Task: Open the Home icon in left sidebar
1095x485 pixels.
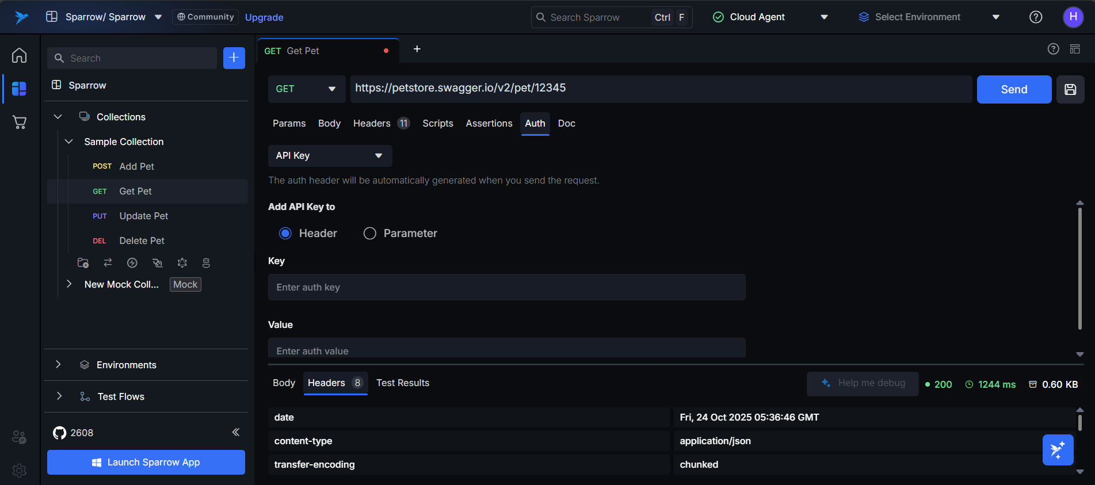Action: click(x=20, y=55)
